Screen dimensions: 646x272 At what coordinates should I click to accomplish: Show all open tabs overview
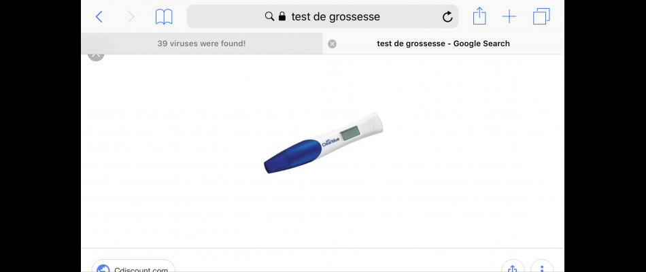coord(541,16)
